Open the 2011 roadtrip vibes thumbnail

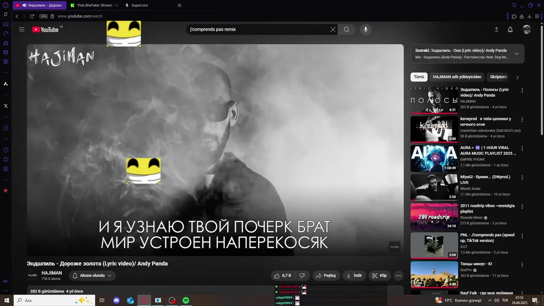click(x=434, y=216)
